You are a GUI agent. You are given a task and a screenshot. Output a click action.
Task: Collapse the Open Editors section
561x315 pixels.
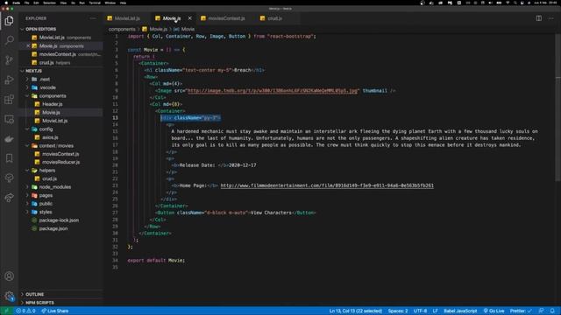pos(60,29)
